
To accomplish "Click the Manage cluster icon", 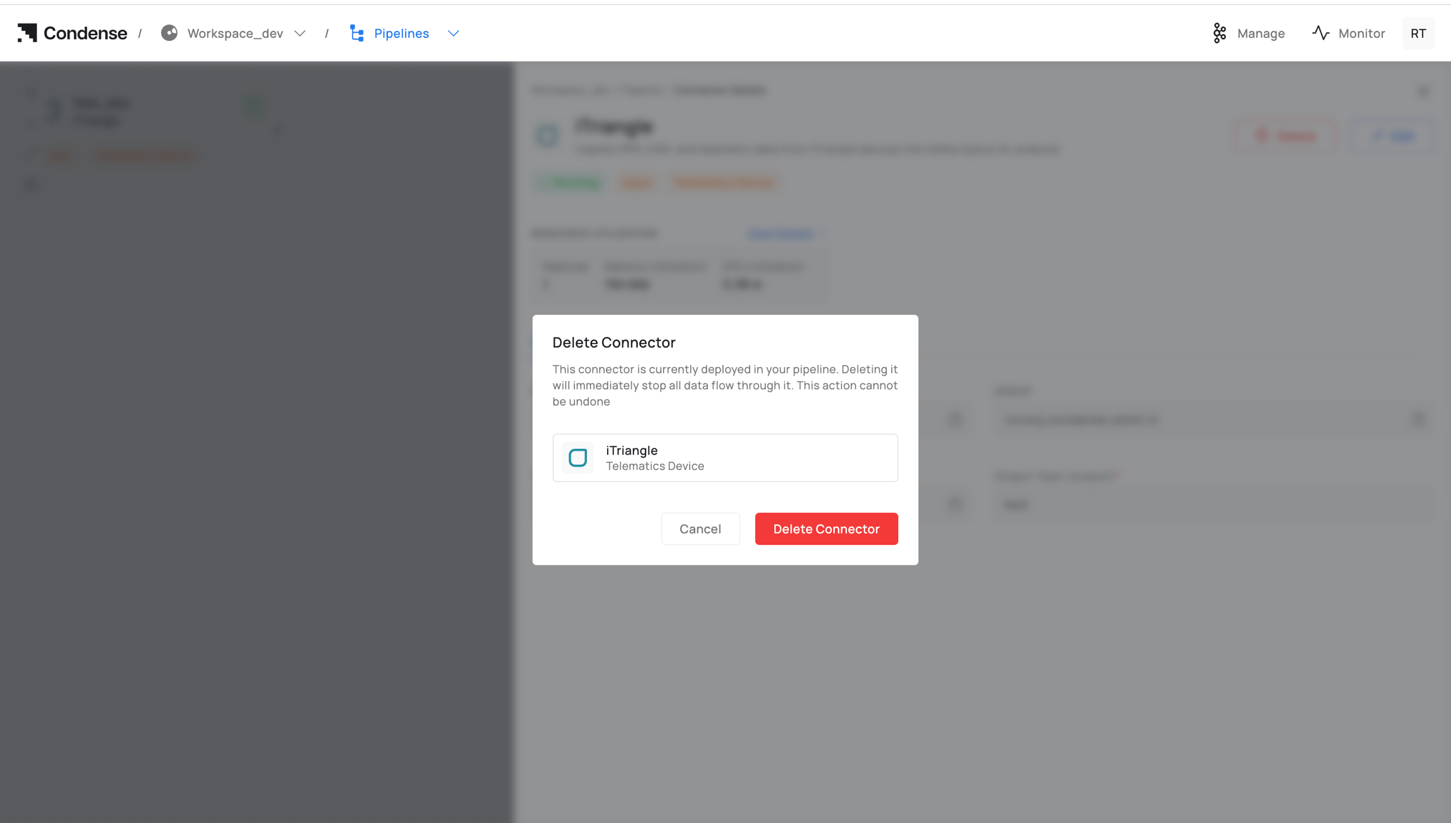I will [1219, 33].
